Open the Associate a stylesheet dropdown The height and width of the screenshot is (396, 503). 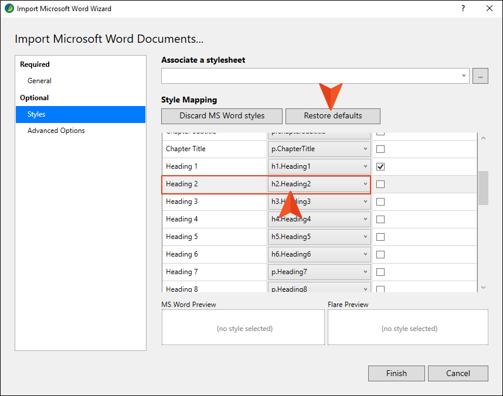pyautogui.click(x=315, y=76)
